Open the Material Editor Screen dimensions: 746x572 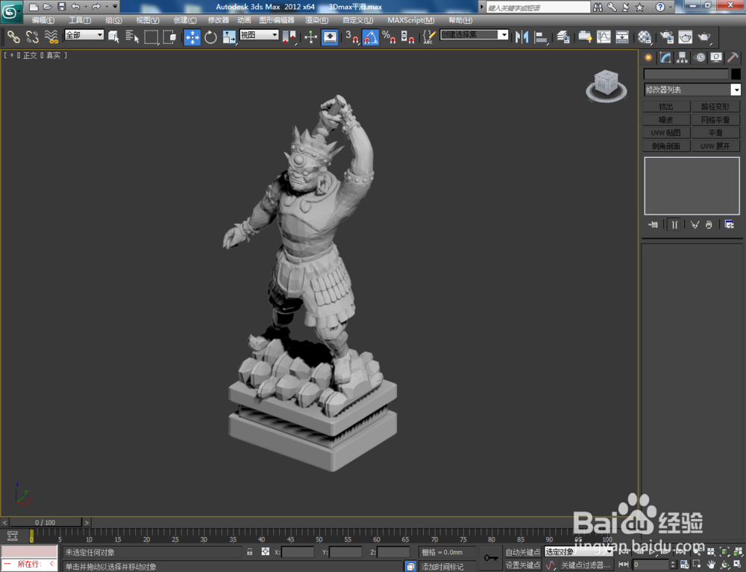(645, 37)
